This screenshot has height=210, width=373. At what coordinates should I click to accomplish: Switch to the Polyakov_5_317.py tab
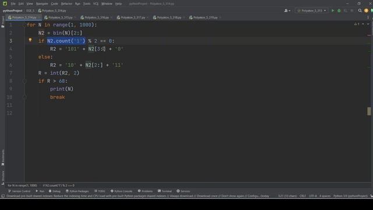133,17
